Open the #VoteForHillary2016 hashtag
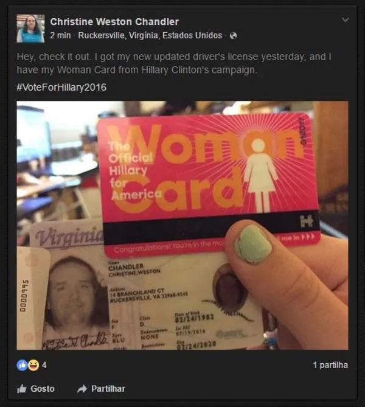 pos(61,87)
